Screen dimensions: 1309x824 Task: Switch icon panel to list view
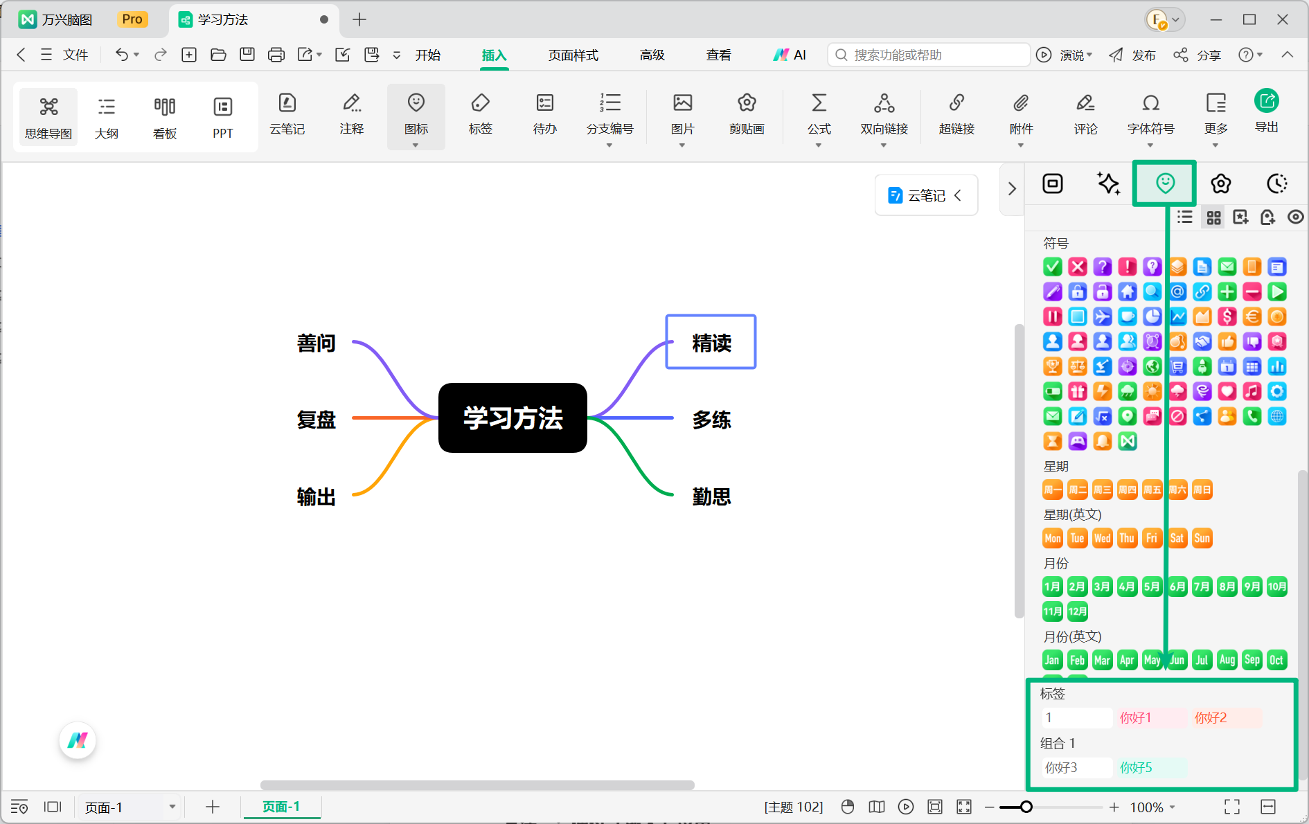1185,217
